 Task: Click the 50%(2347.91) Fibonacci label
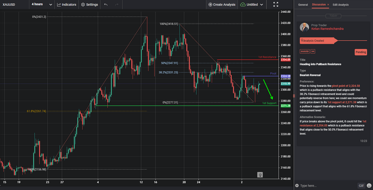pos(169,63)
